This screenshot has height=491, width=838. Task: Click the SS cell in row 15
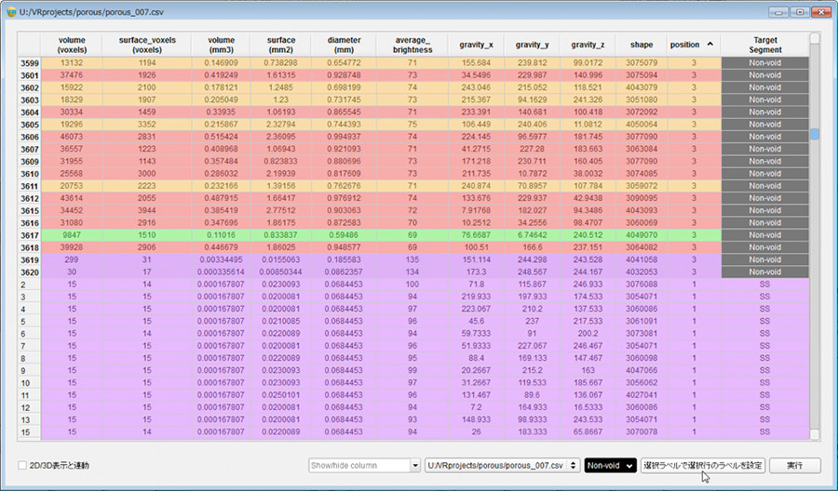[x=764, y=431]
